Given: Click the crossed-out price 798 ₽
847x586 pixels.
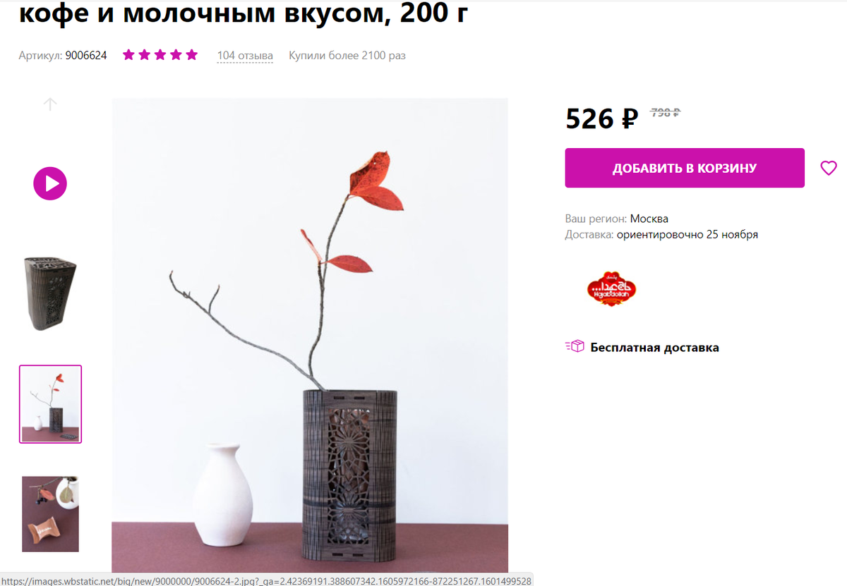Looking at the screenshot, I should (665, 112).
